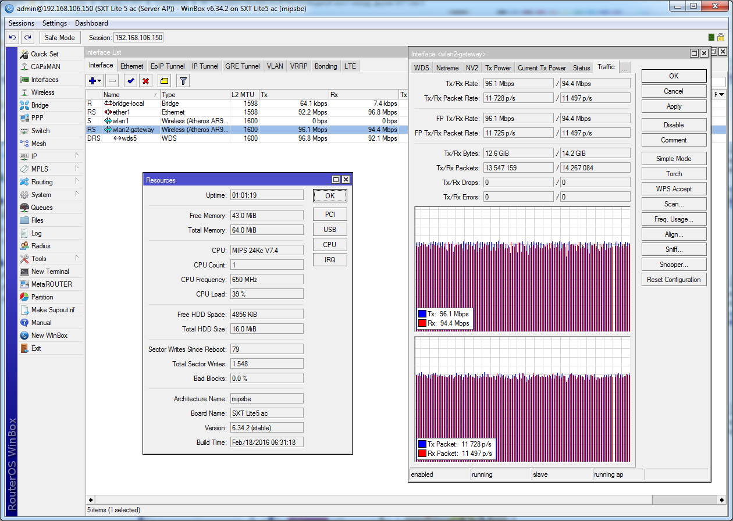The width and height of the screenshot is (733, 521).
Task: Open a New Terminal
Action: (50, 272)
